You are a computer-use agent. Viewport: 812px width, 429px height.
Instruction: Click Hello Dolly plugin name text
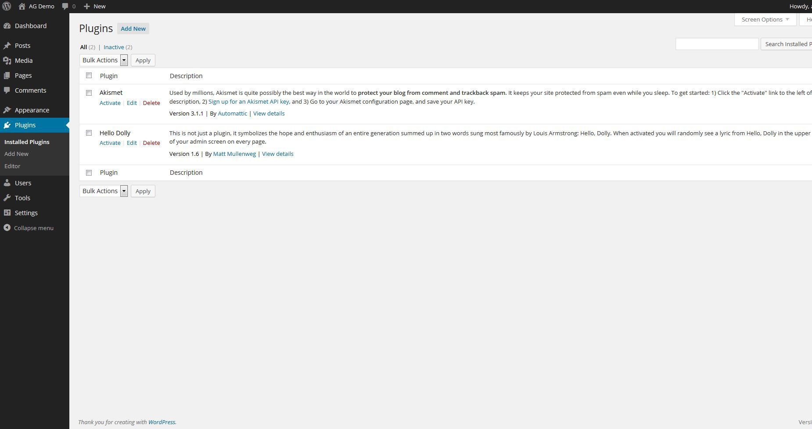point(115,133)
